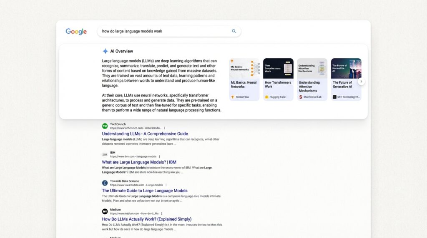
Task: Open options menu for TechCrunch result
Action: point(165,128)
